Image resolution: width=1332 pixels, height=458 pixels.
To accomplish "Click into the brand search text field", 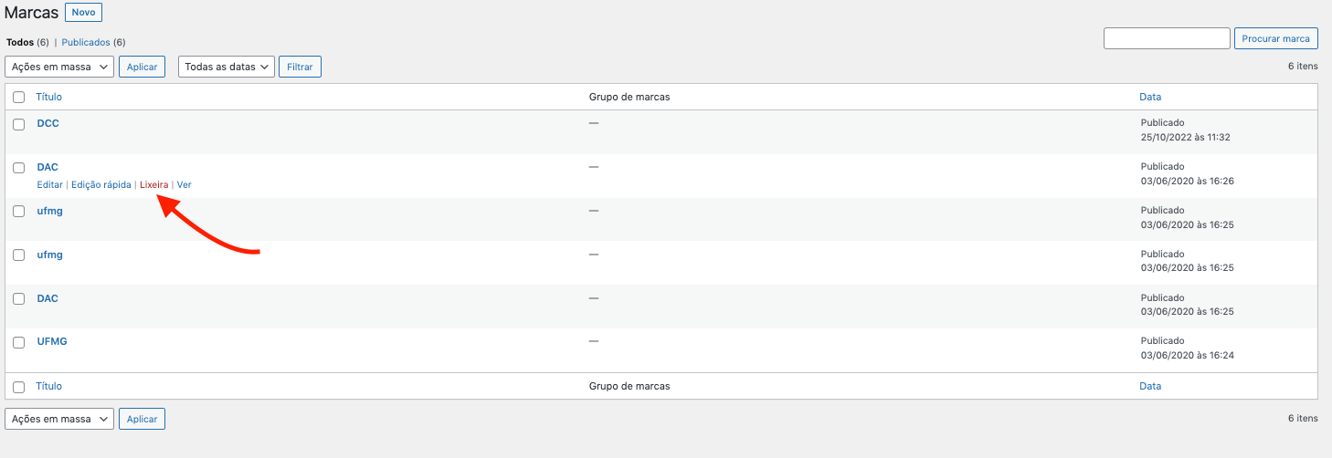I will click(x=1167, y=38).
